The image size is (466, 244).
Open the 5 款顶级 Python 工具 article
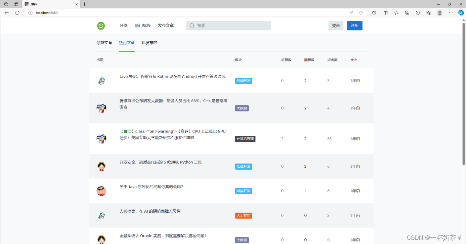point(160,162)
